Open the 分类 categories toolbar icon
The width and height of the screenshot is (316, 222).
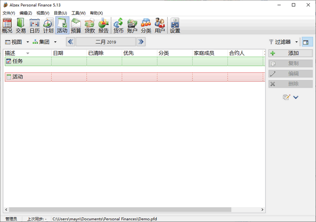point(146,25)
